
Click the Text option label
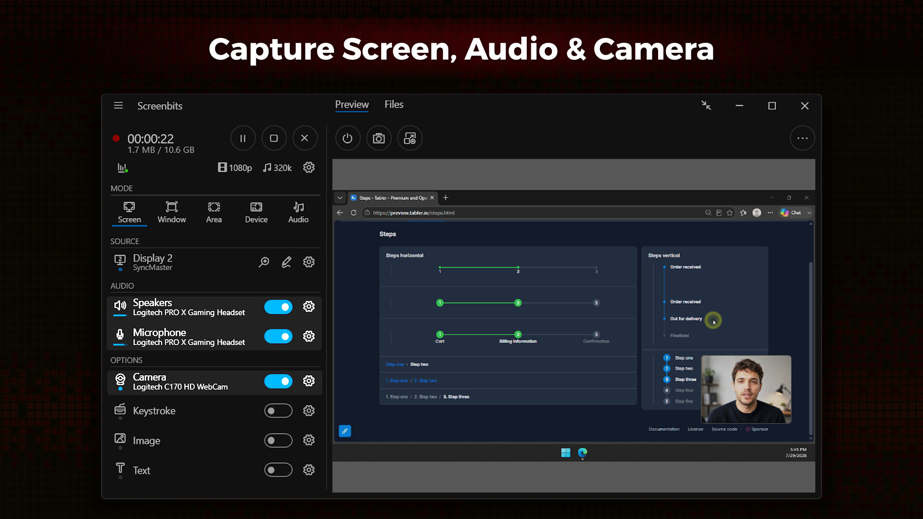(x=141, y=470)
